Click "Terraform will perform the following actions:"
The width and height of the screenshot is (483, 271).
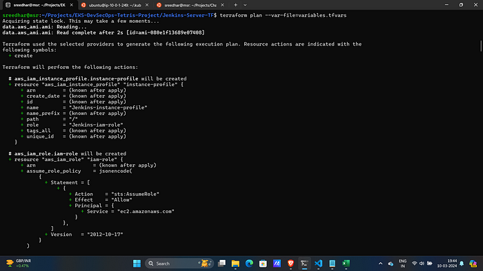(x=70, y=67)
